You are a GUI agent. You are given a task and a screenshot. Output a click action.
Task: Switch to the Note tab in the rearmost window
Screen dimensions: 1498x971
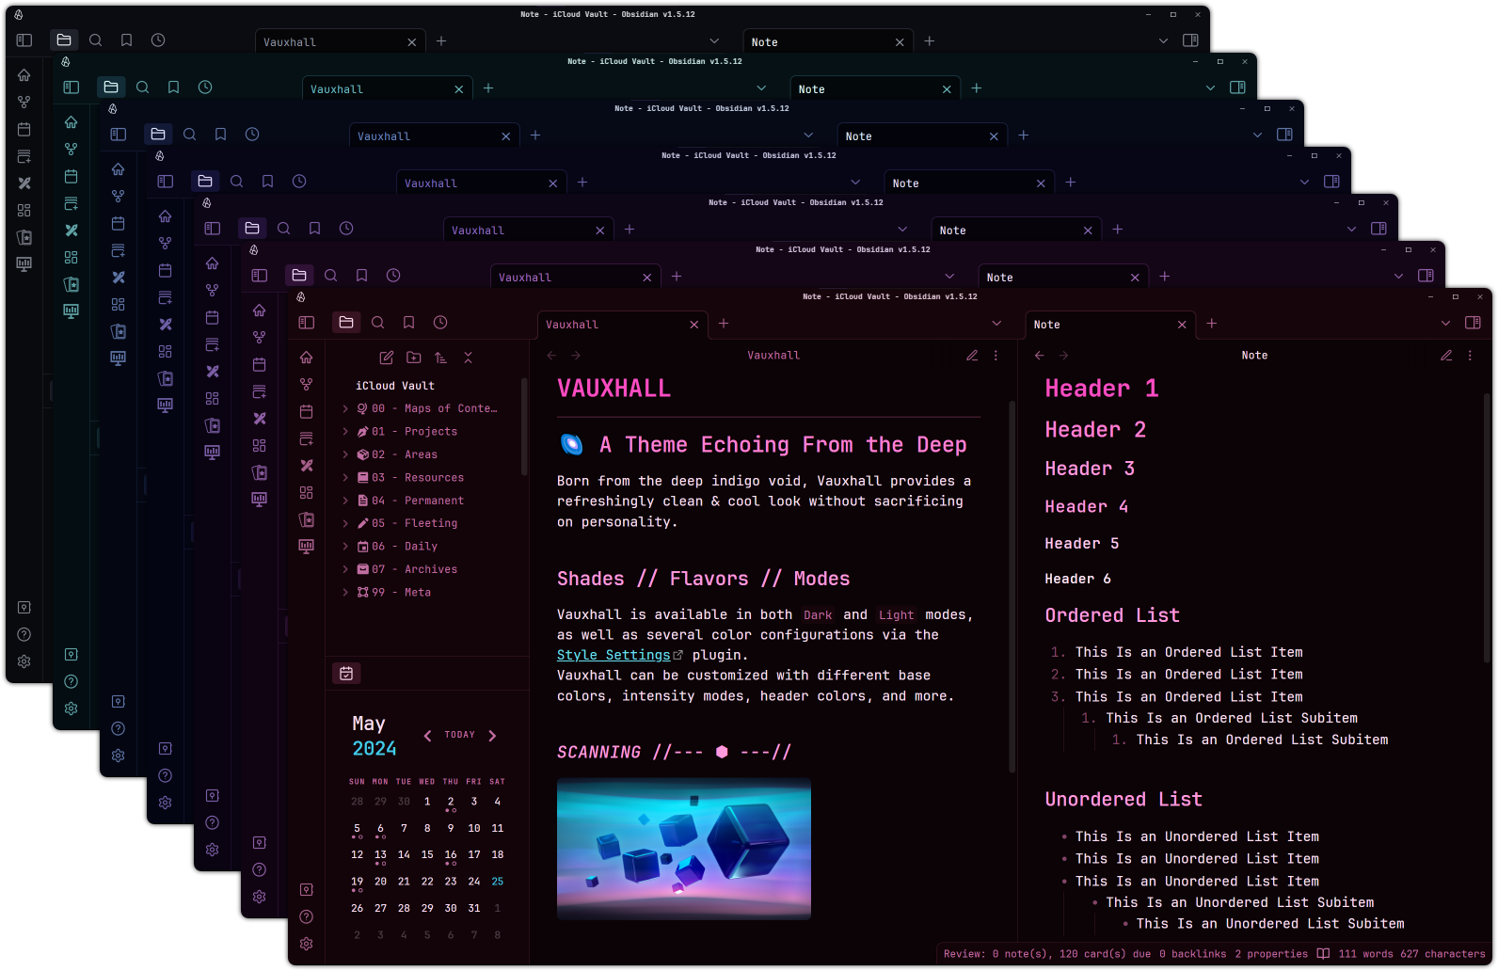[828, 42]
